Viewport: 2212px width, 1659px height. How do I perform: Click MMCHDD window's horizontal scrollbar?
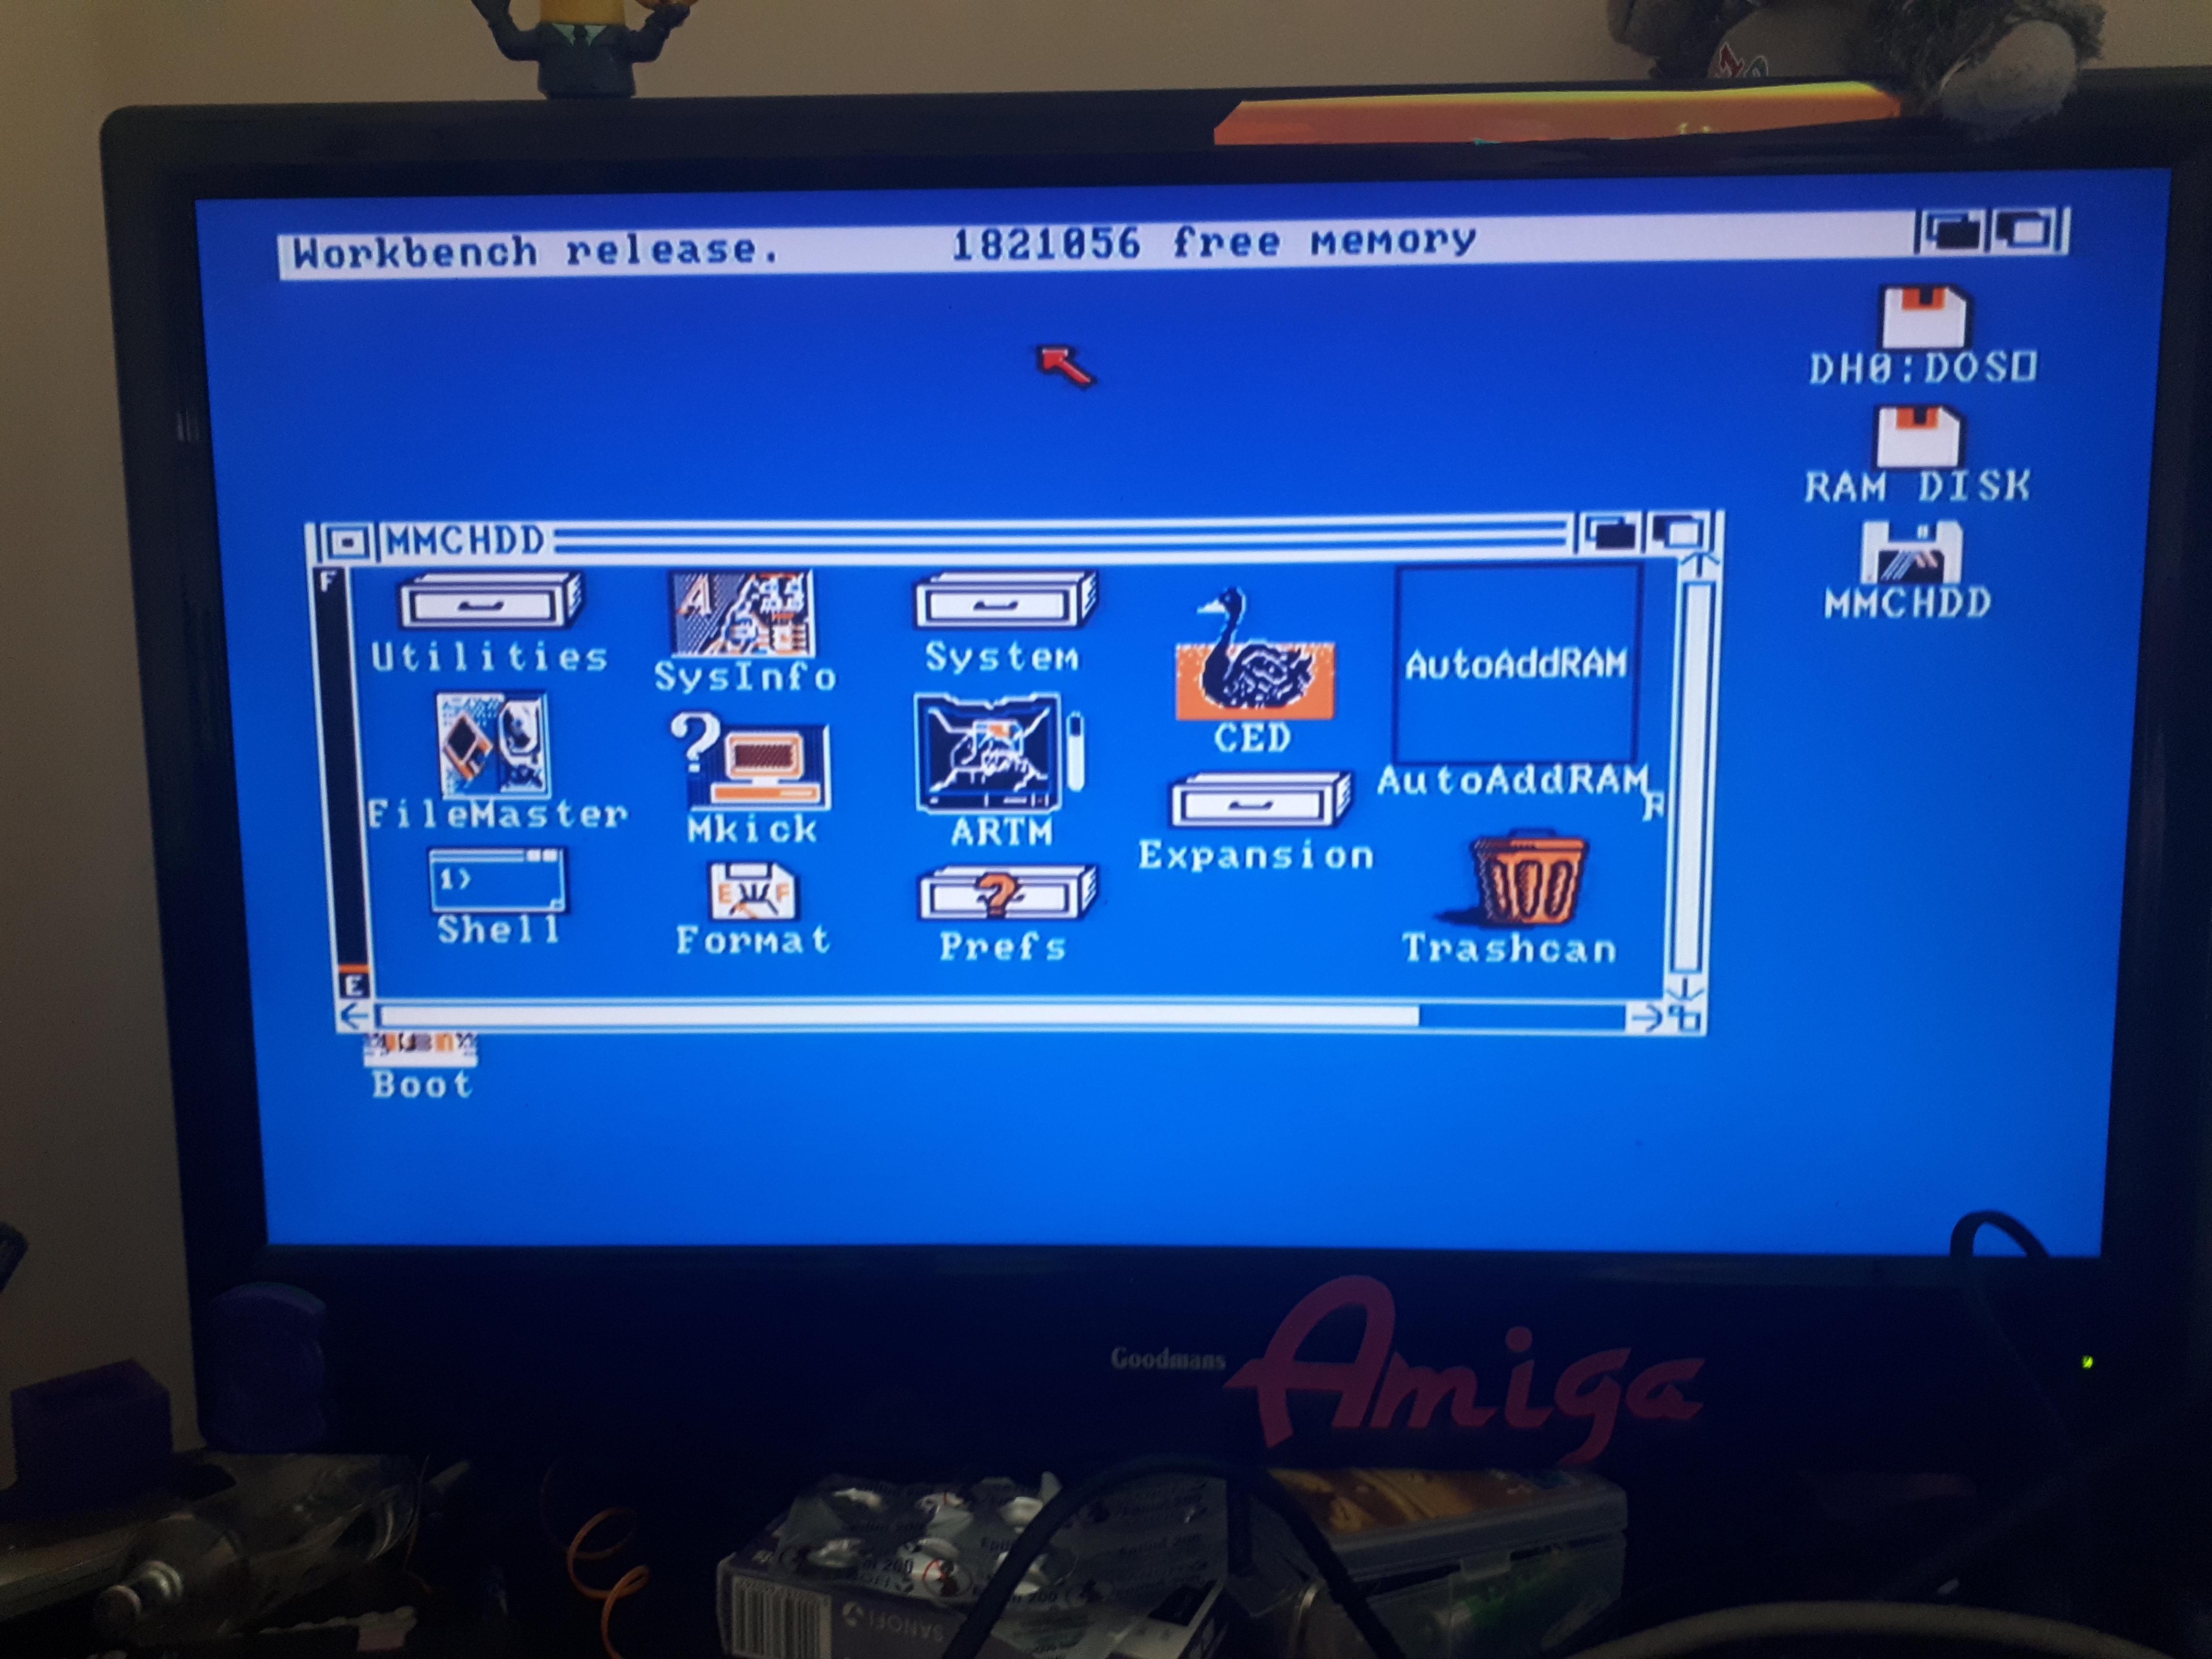coord(900,1016)
